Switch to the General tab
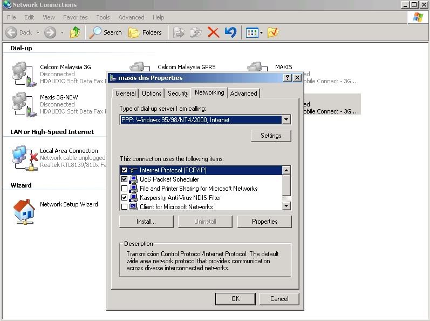 [x=125, y=93]
